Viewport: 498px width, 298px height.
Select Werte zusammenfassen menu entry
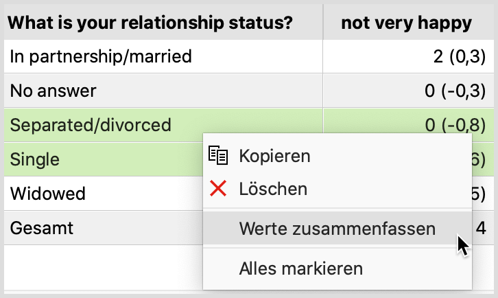coord(337,229)
